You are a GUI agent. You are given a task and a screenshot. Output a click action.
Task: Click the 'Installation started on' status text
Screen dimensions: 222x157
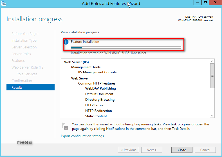(x=109, y=53)
